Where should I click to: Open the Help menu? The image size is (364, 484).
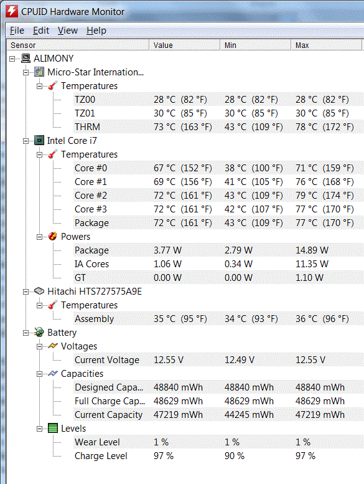tap(96, 31)
